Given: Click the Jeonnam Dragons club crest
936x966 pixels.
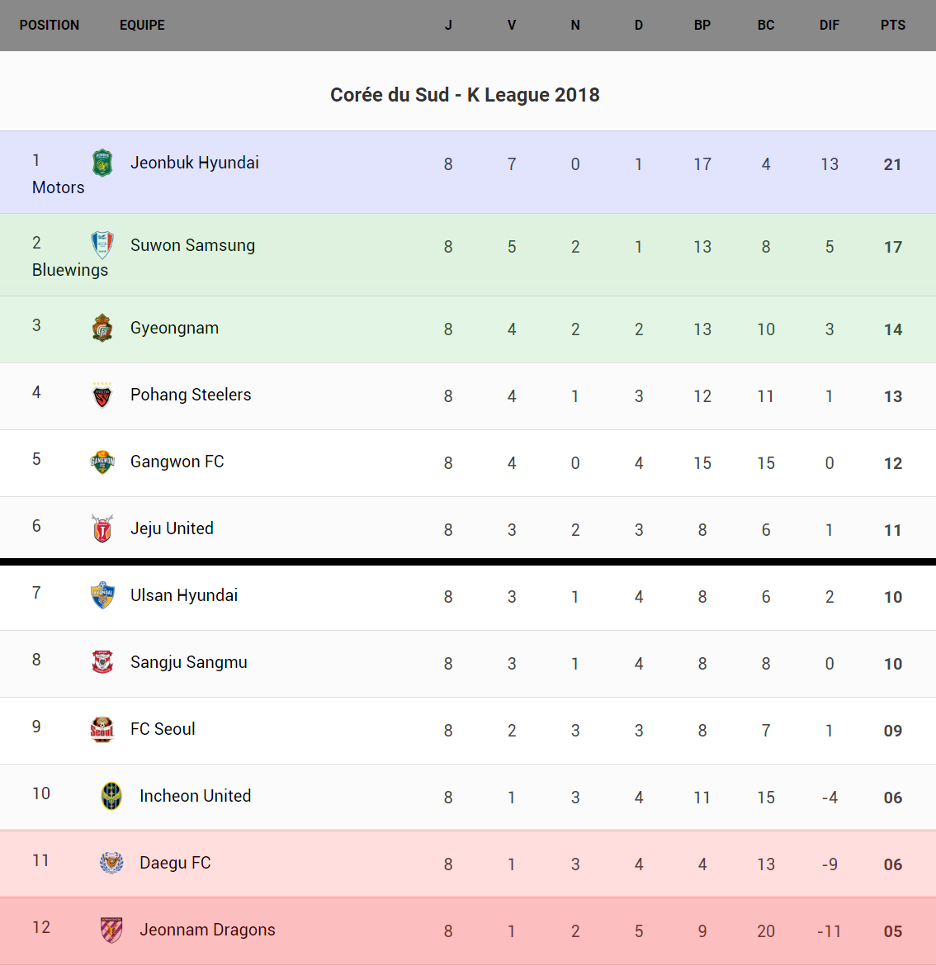Looking at the screenshot, I should click(x=111, y=930).
